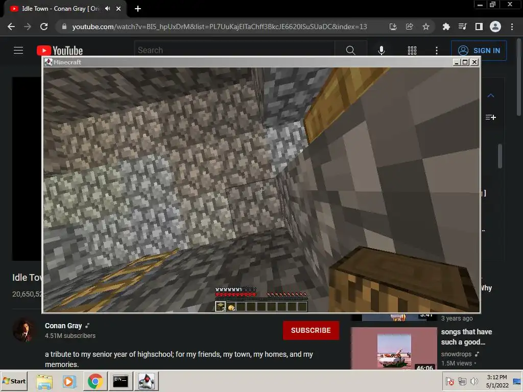Click the YouTube page vertical scrollbar
The height and width of the screenshot is (392, 523).
519,77
